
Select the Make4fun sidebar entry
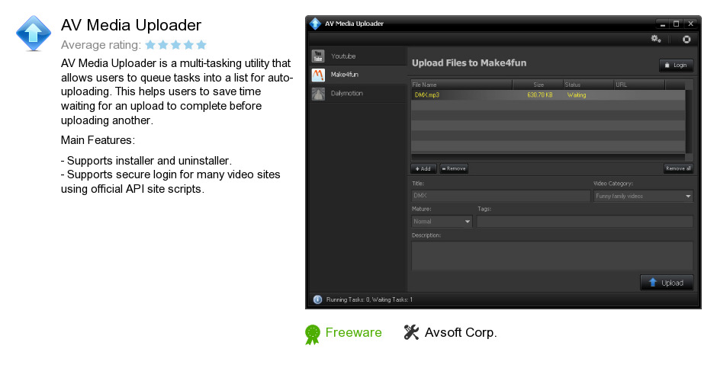pyautogui.click(x=358, y=75)
